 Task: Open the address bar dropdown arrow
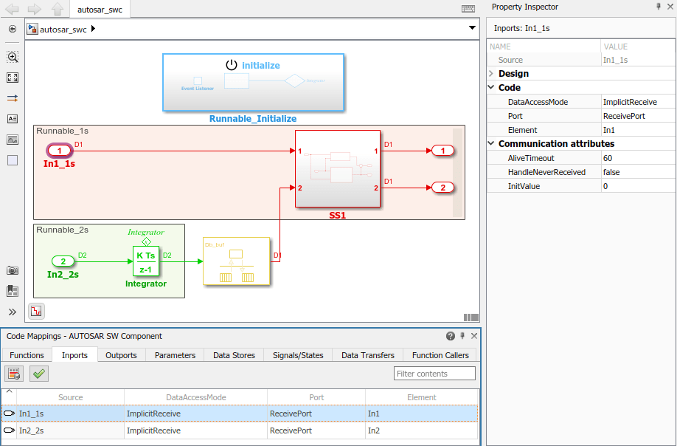(x=472, y=27)
